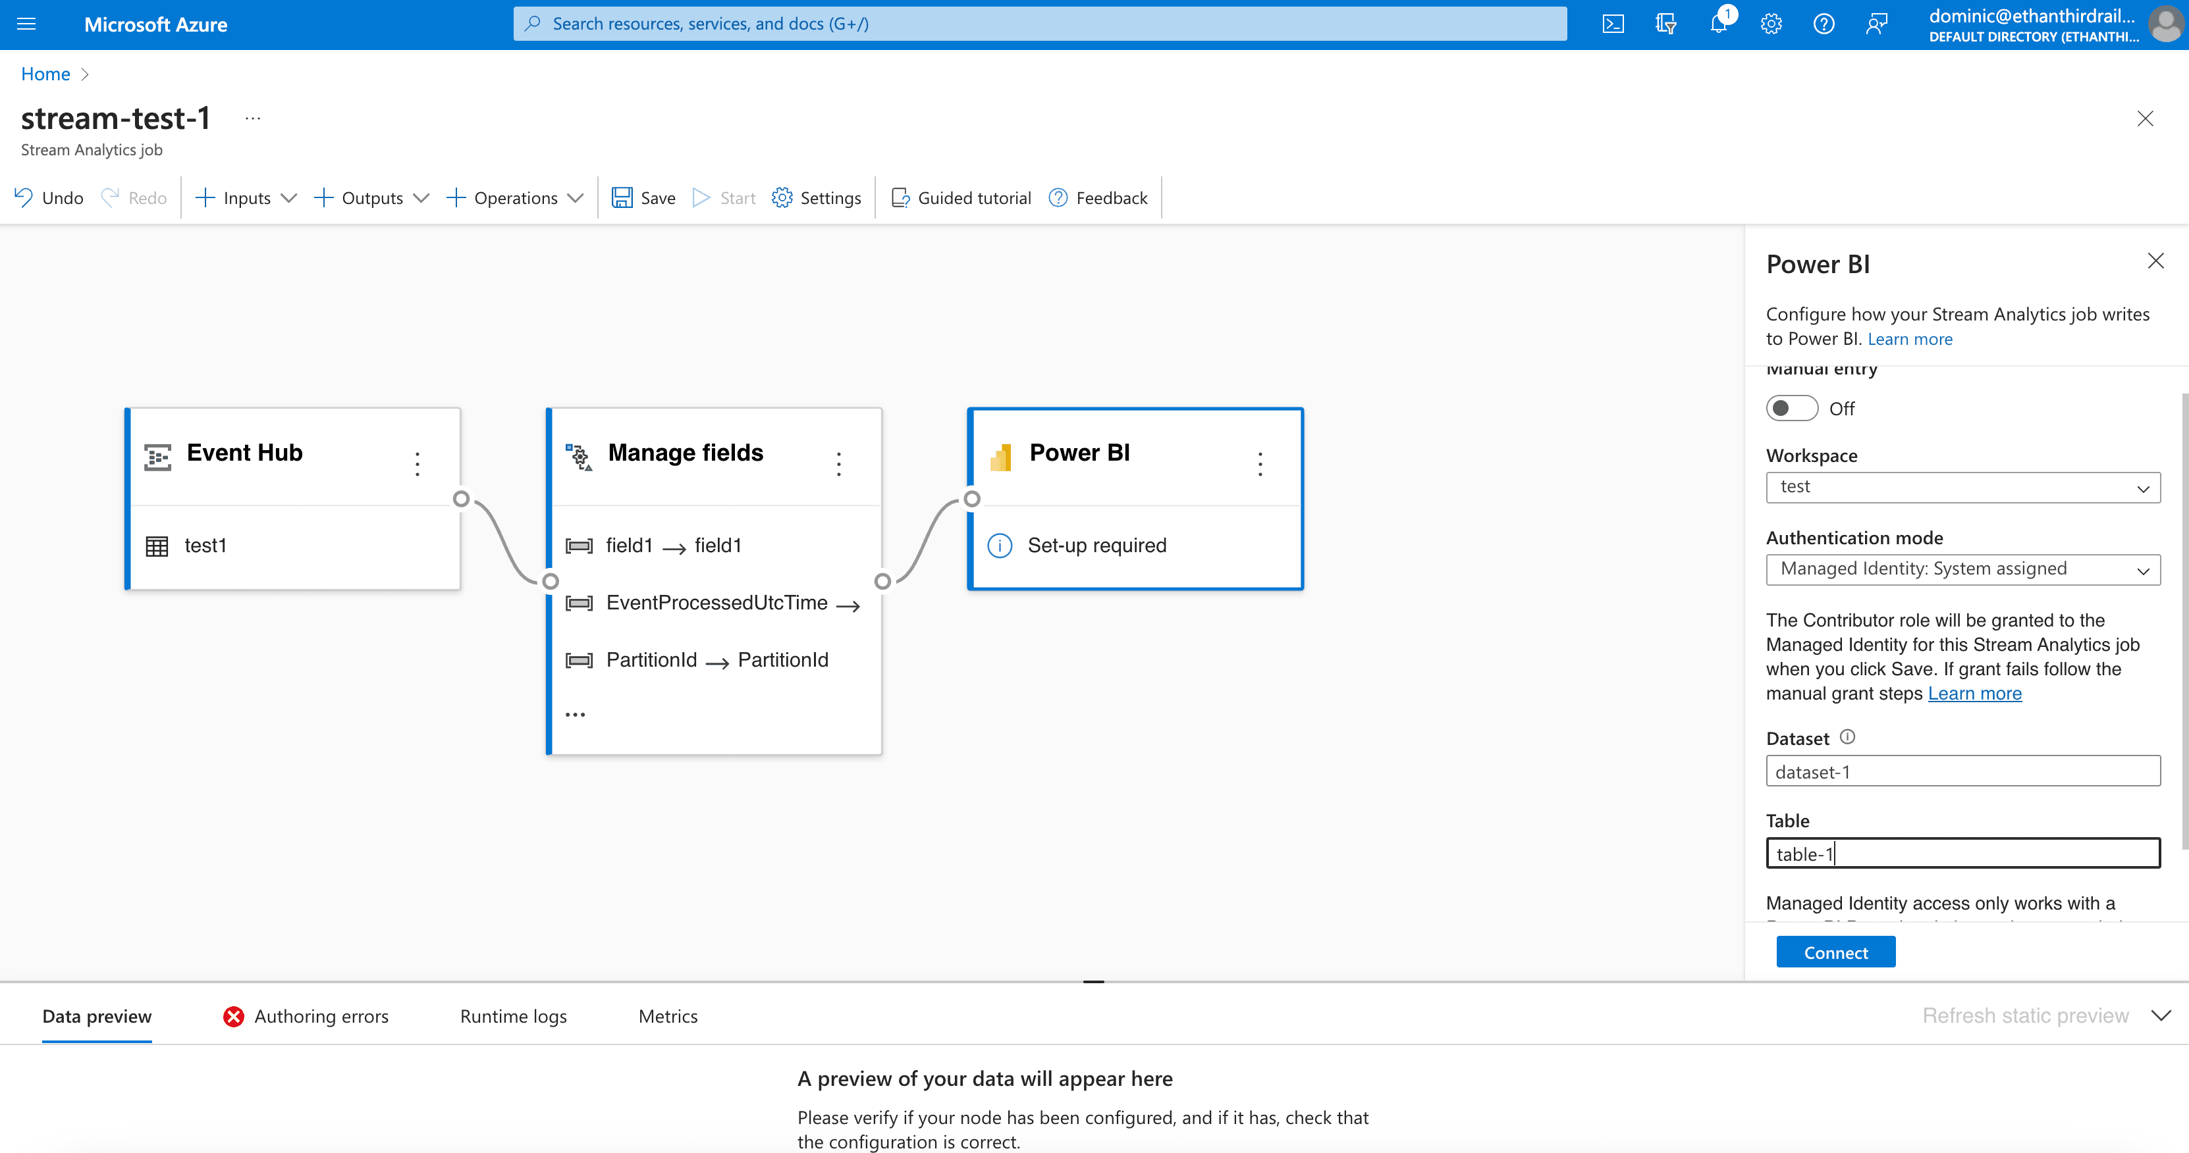Click Set-up required text in Power BI node

click(1097, 545)
